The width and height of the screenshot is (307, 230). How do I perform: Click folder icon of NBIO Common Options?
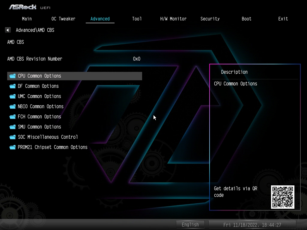coord(13,106)
